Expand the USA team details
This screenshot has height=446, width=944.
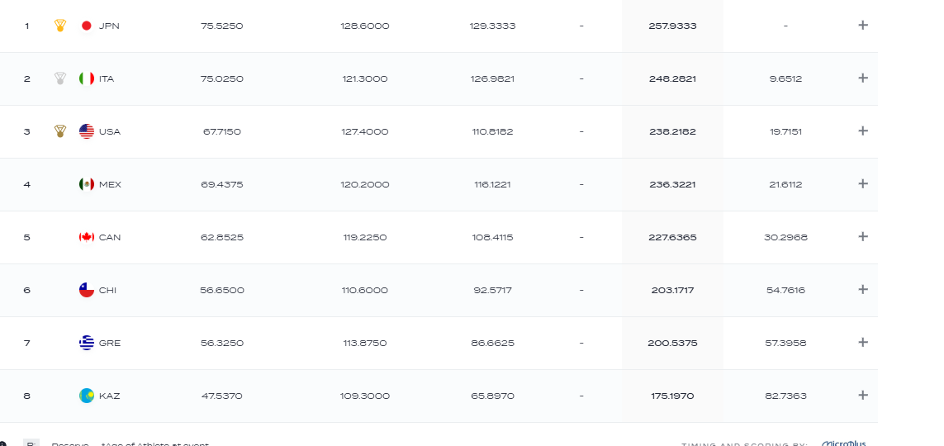tap(863, 131)
